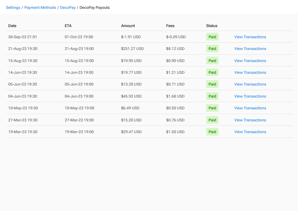Screen dimensions: 298x211
Task: Select the Paid badge on 05-Jun-23 row
Action: pyautogui.click(x=212, y=84)
